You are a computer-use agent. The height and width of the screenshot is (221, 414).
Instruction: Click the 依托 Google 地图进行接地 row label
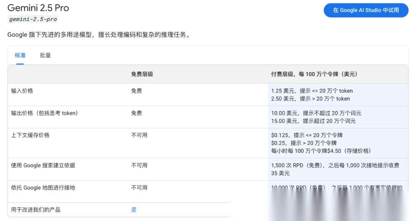click(43, 188)
